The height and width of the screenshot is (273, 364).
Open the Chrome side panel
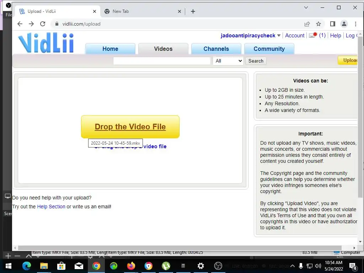(332, 24)
